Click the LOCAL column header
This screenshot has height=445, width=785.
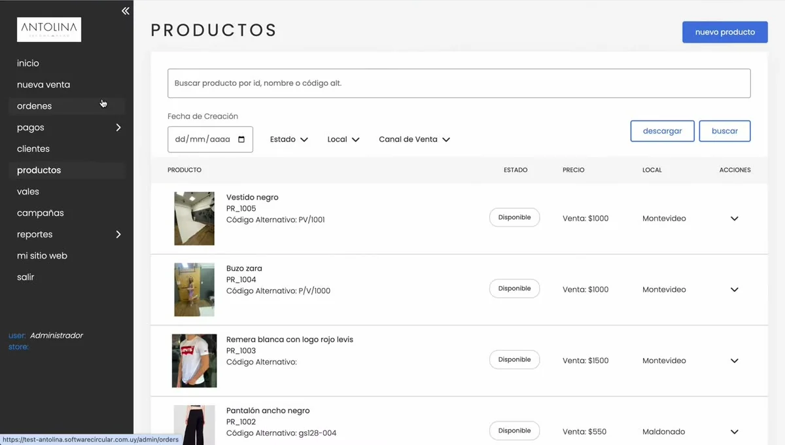pos(652,170)
